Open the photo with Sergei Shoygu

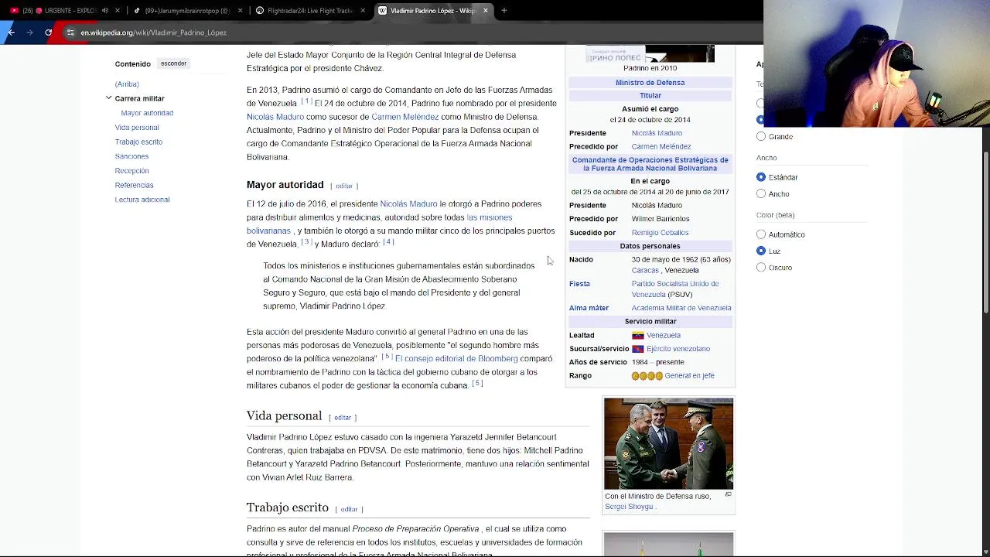tap(668, 444)
